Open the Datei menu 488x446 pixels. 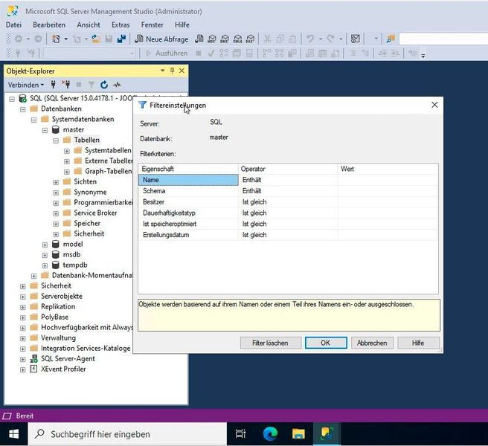coord(13,25)
